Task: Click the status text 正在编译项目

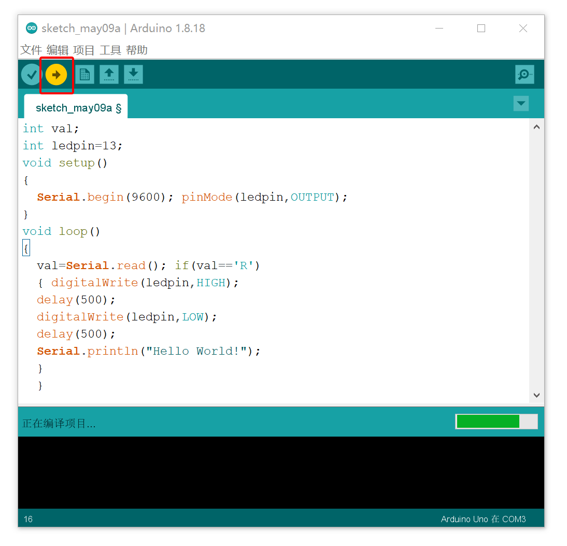Action: [x=47, y=424]
